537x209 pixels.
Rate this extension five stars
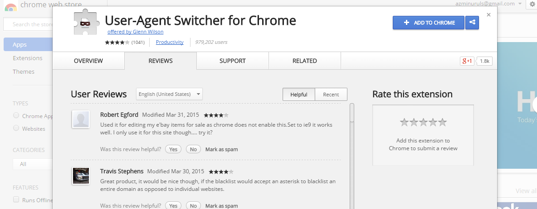[443, 122]
